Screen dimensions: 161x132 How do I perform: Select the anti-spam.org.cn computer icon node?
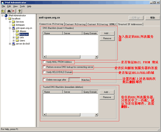[13, 28]
